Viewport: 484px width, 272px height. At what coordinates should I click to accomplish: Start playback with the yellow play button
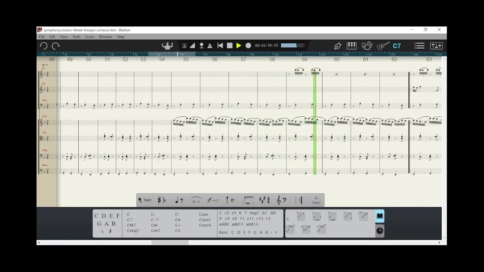pyautogui.click(x=239, y=46)
